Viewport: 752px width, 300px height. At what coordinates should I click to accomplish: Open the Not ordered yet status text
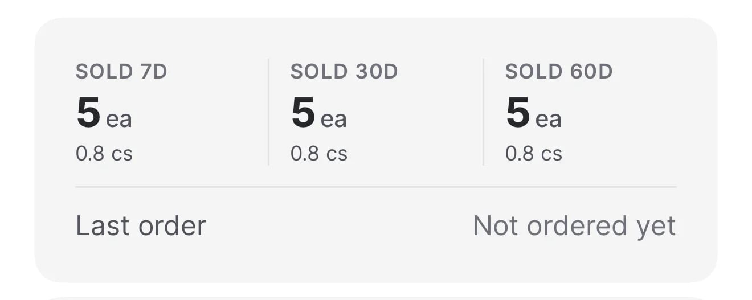574,226
